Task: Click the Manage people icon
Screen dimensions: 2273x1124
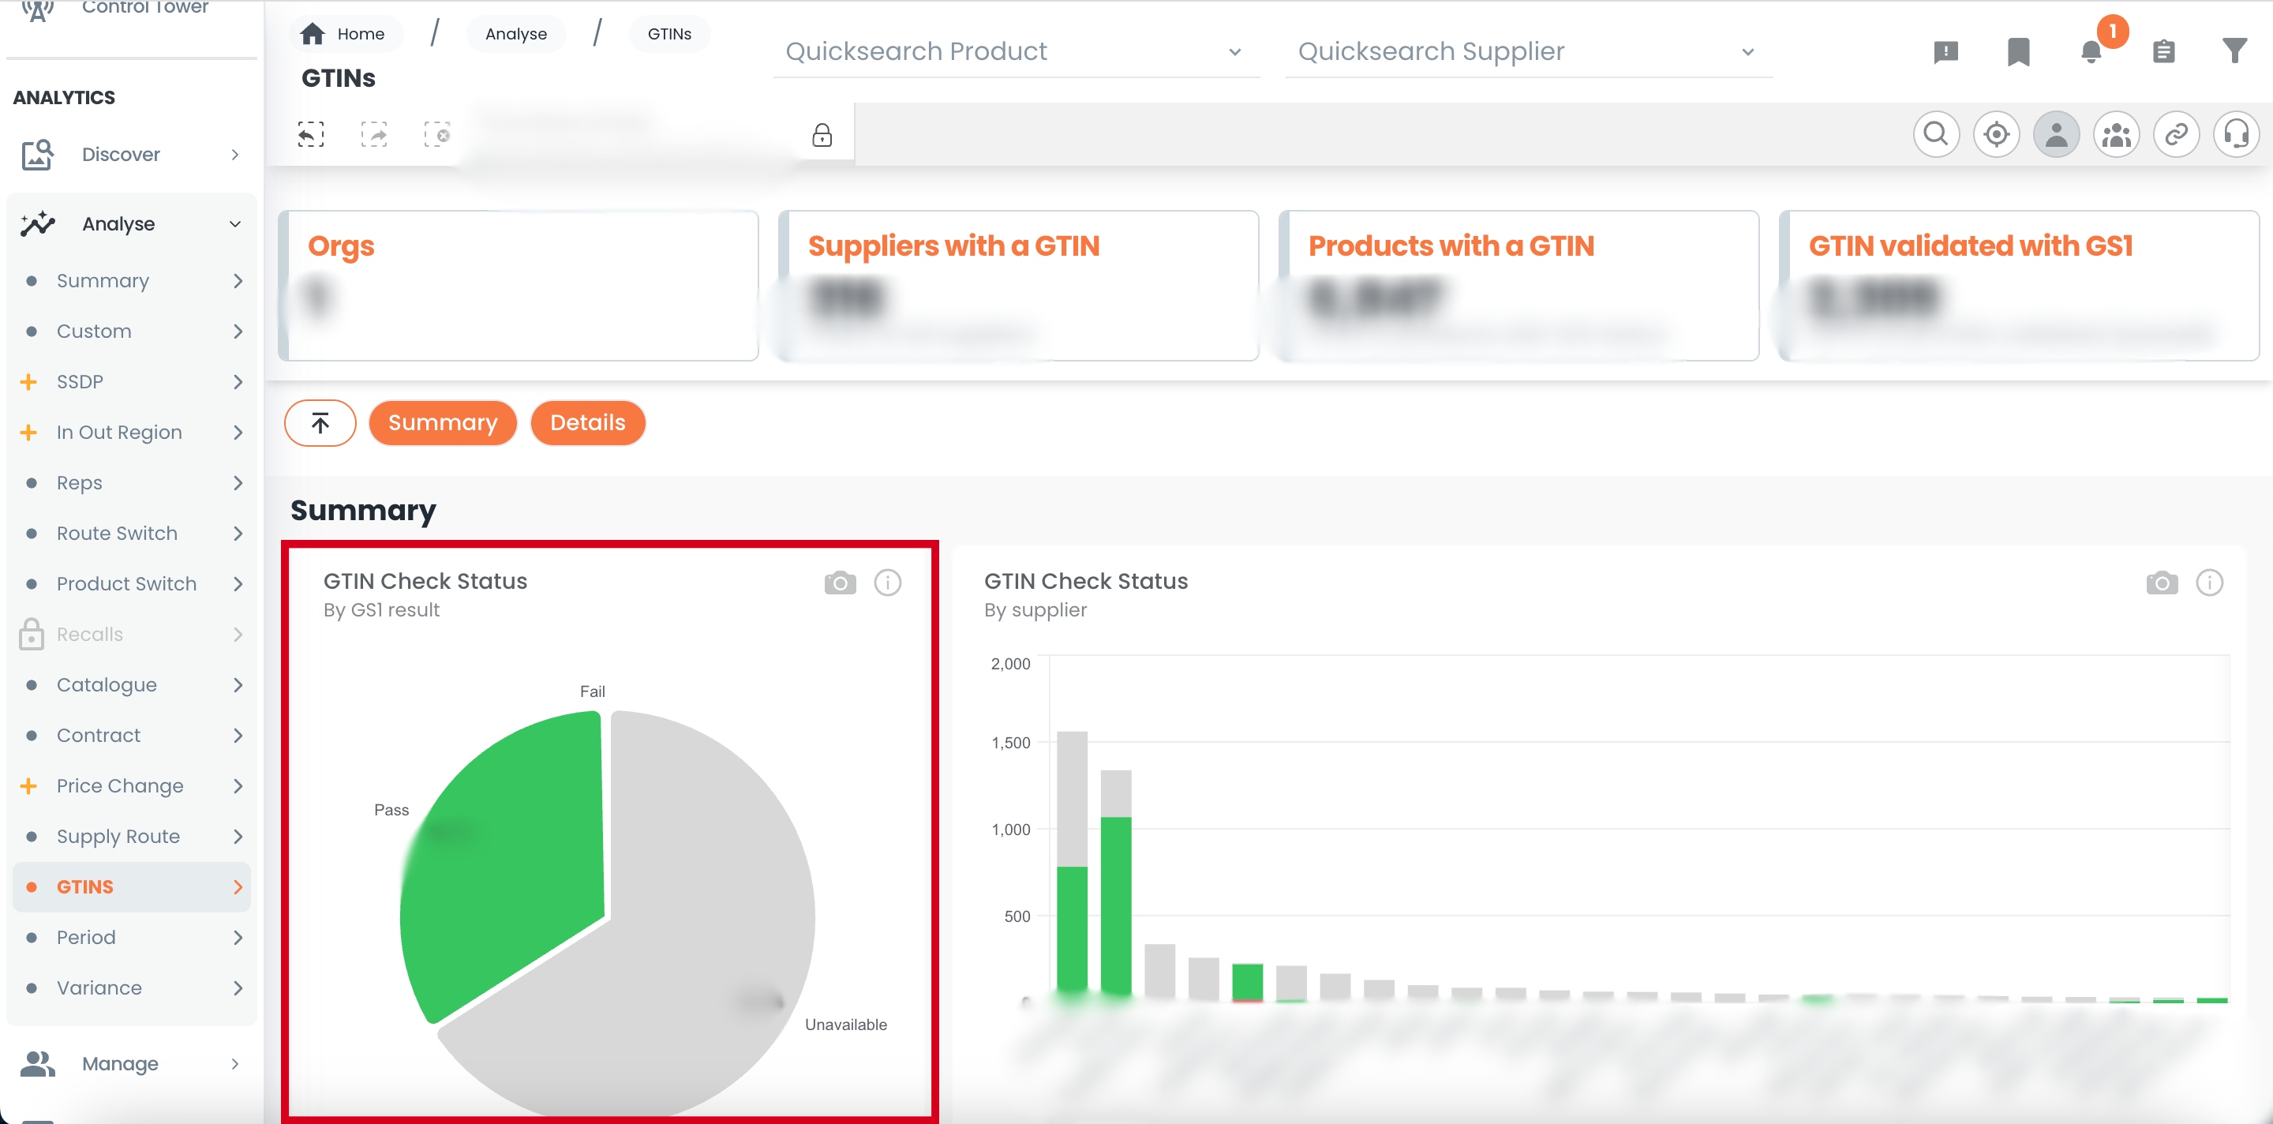Action: pyautogui.click(x=37, y=1064)
